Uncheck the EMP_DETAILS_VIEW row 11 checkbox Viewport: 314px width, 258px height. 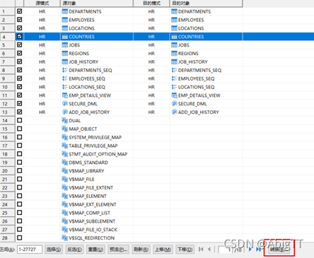pos(20,95)
